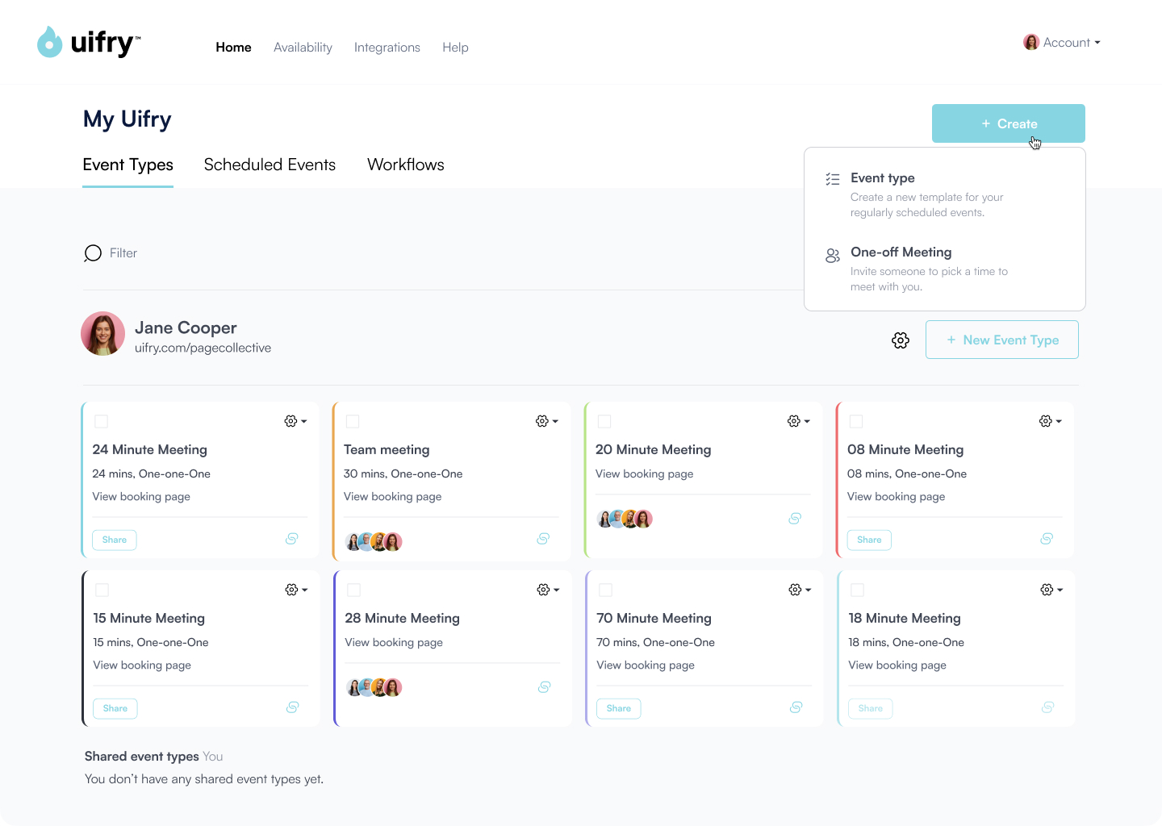Select the Team meeting checkbox
Screen dimensions: 1162x826
(353, 421)
